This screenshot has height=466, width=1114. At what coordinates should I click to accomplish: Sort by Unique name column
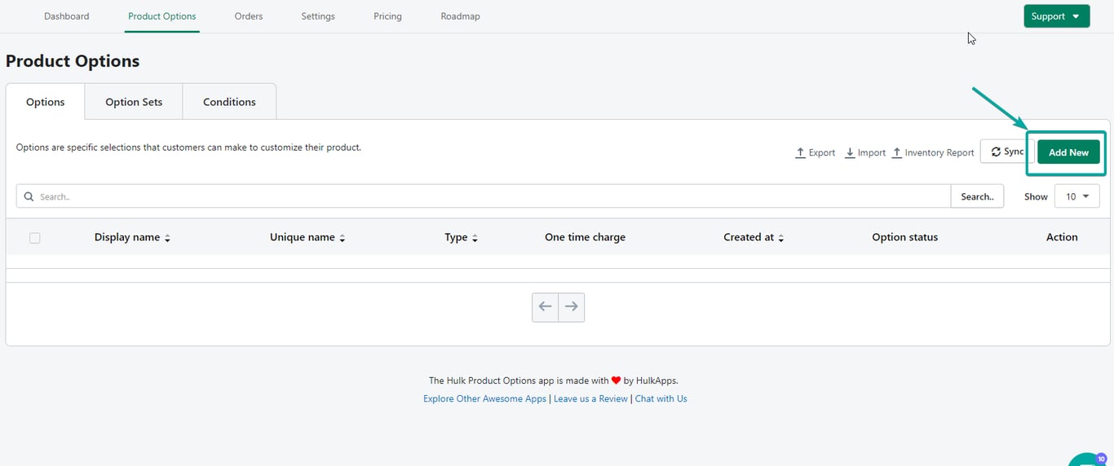pyautogui.click(x=307, y=238)
